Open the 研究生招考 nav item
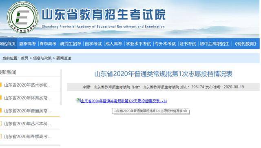 (71, 44)
